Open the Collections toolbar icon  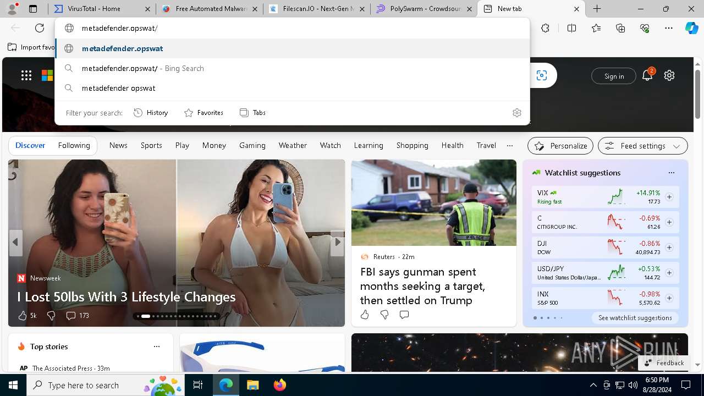coord(620,28)
